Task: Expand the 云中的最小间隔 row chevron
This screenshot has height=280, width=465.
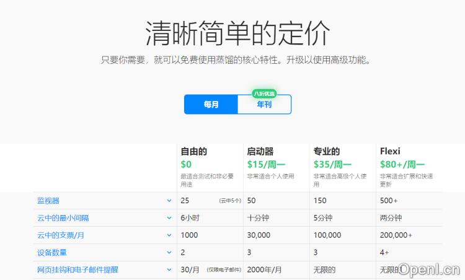Action: [169, 218]
